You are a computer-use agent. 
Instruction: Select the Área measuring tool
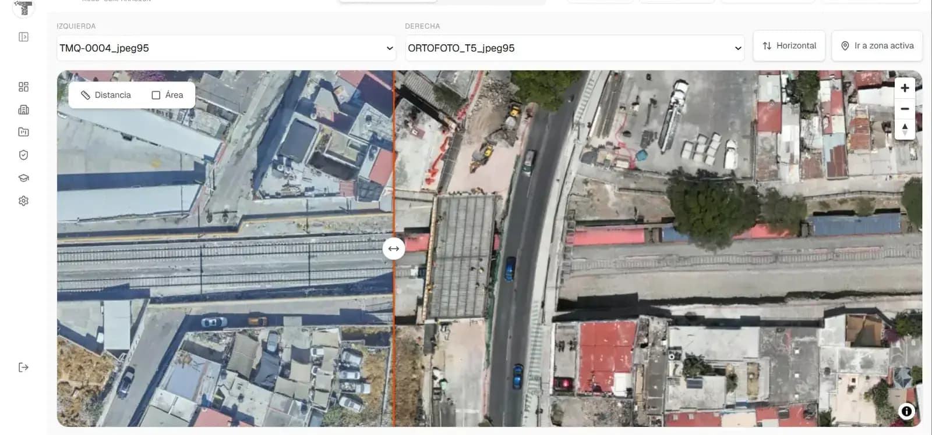point(167,95)
